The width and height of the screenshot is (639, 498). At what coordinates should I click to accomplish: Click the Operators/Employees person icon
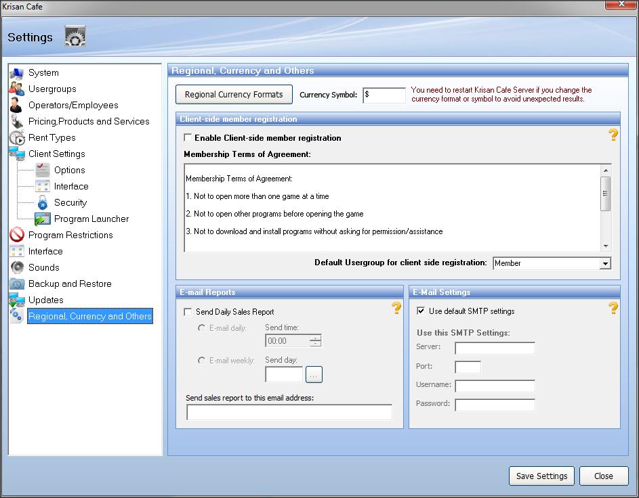click(x=16, y=105)
